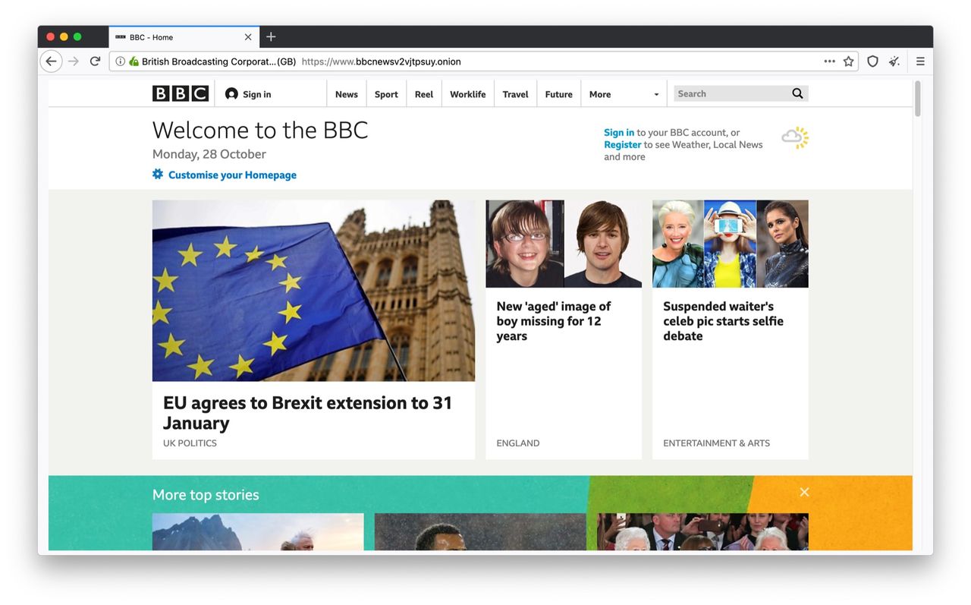Image resolution: width=971 pixels, height=605 pixels.
Task: Click the search magnifier in the BBC search bar
Action: click(x=797, y=93)
